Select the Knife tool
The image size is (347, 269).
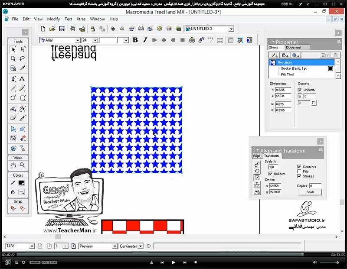click(x=22, y=118)
